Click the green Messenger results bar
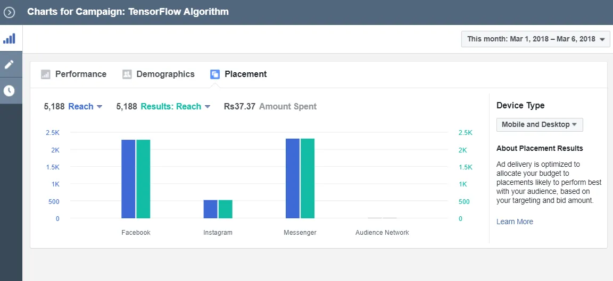 [x=307, y=178]
